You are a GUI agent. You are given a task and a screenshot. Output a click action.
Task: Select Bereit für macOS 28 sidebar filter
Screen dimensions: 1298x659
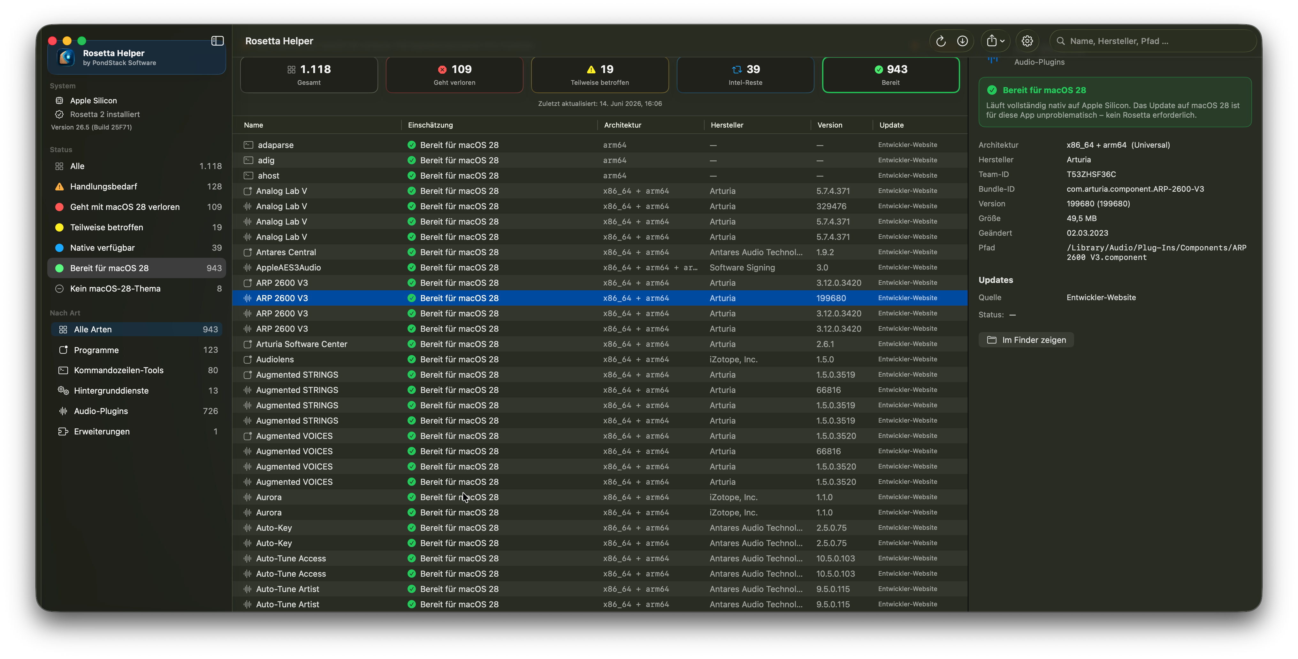tap(137, 268)
